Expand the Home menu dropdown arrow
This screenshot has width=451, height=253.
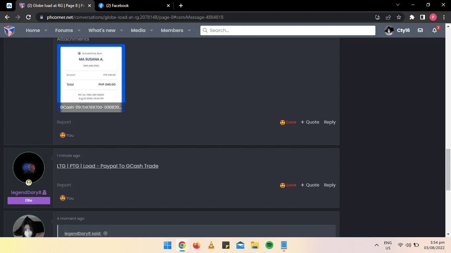pyautogui.click(x=46, y=30)
